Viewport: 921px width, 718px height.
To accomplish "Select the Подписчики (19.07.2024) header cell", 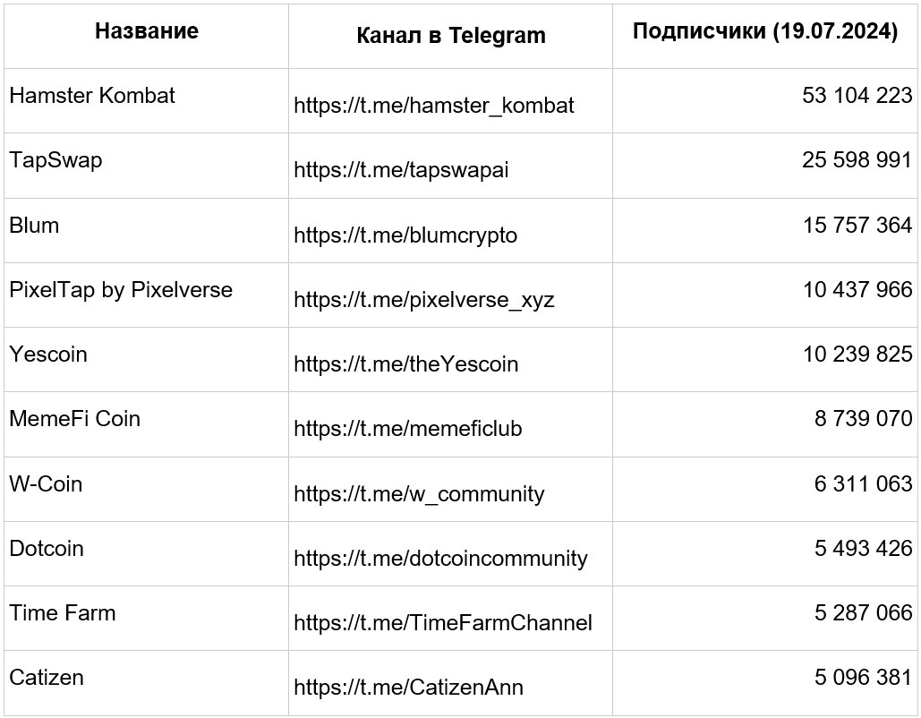I will [765, 37].
